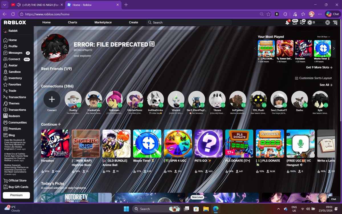This screenshot has height=214, width=342.
Task: Click Customize Sorts Layout
Action: click(x=313, y=78)
